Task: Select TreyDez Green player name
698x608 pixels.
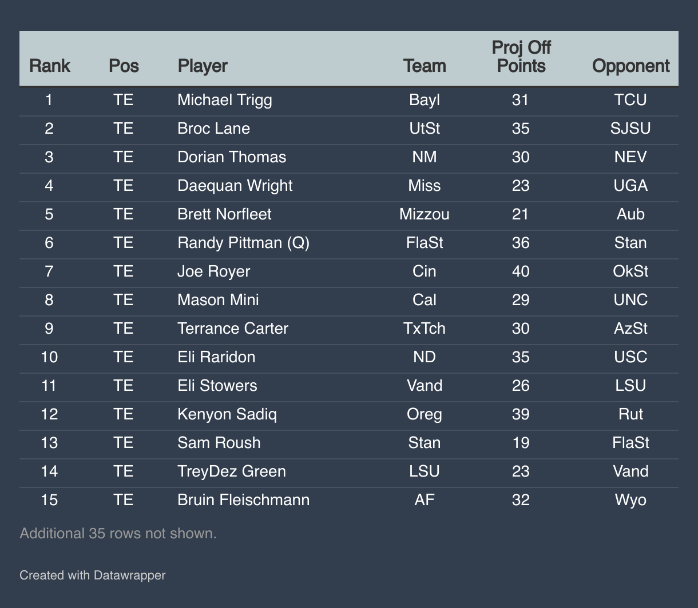Action: coord(231,471)
